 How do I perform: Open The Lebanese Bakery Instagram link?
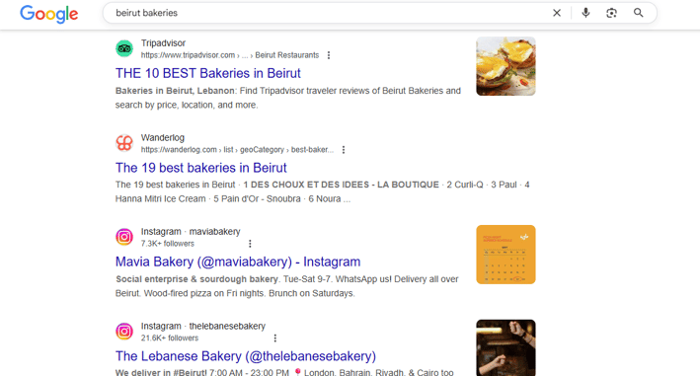click(x=246, y=356)
